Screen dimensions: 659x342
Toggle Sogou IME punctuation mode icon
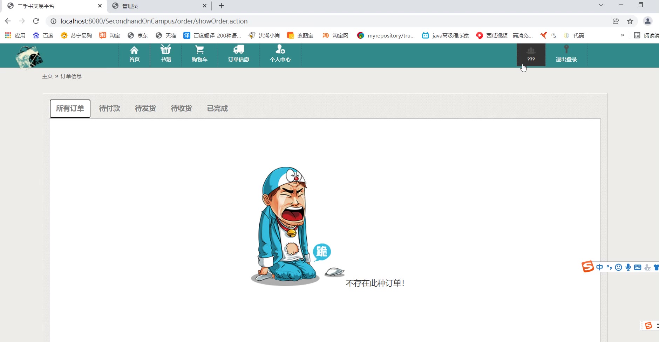(609, 267)
